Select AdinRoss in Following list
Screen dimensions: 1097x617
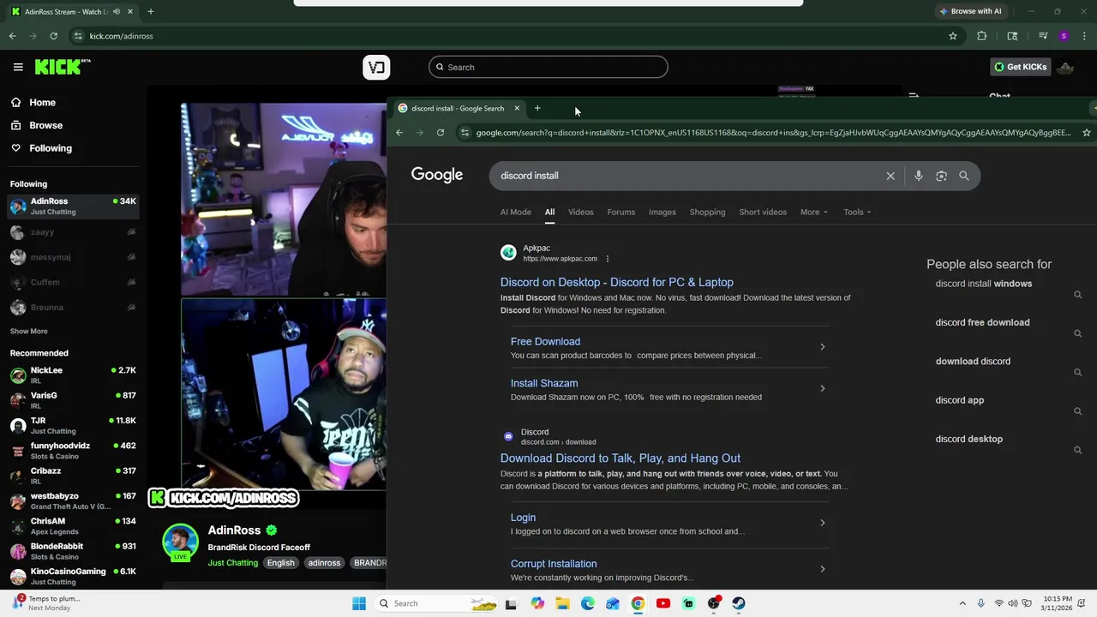point(73,206)
